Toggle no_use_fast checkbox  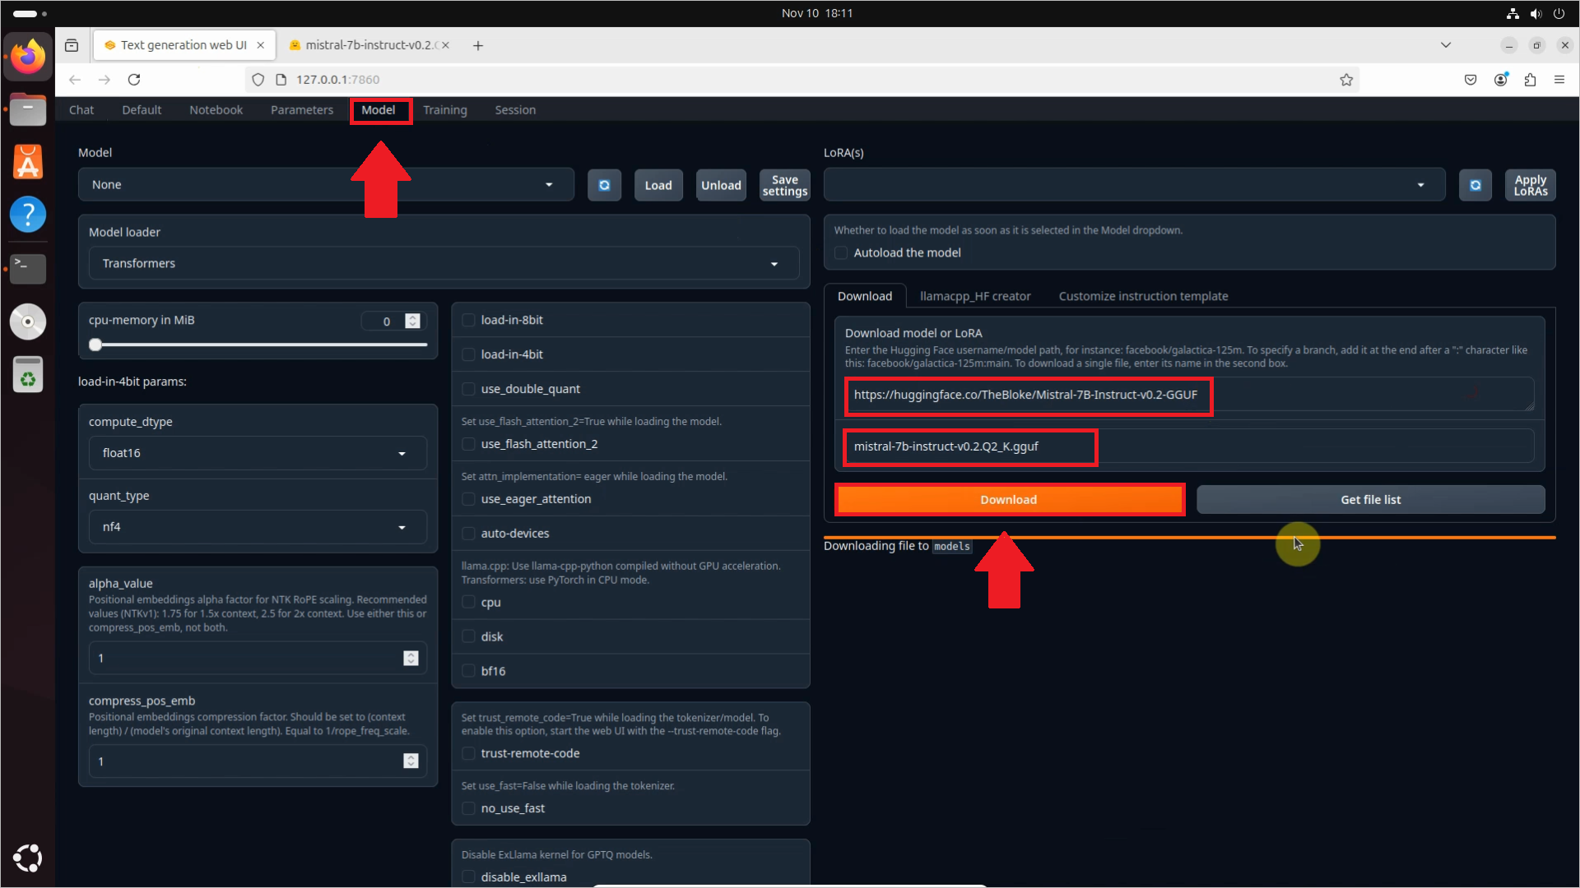click(468, 808)
